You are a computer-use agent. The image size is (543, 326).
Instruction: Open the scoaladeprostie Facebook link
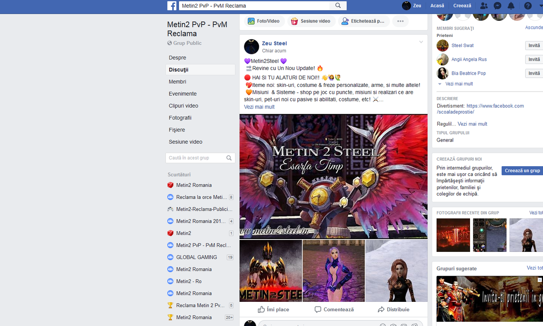(495, 106)
